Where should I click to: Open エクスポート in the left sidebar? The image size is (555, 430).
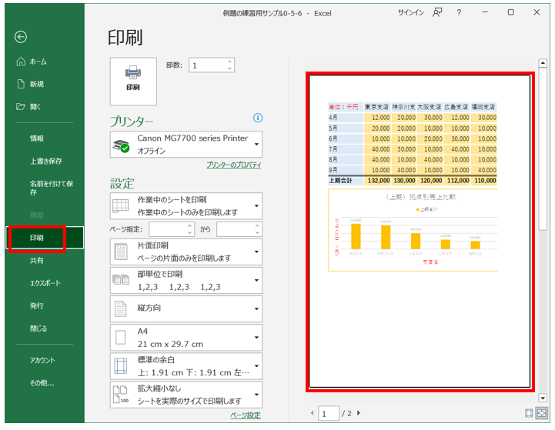click(x=45, y=283)
